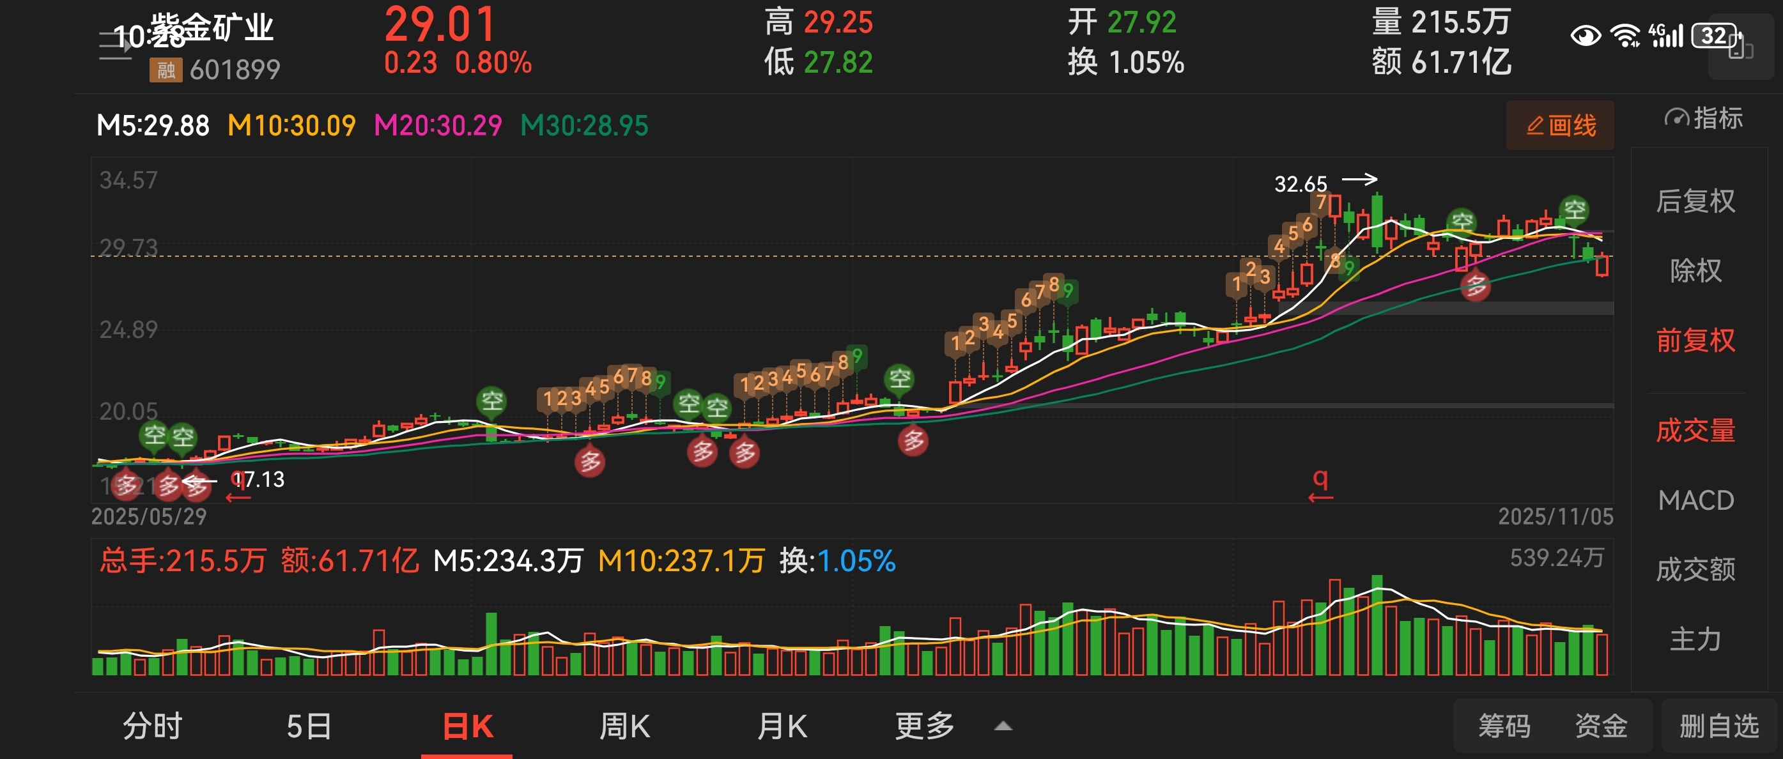Tap the eye icon in status bar
Screen dimensions: 1783x759
[x=1584, y=35]
